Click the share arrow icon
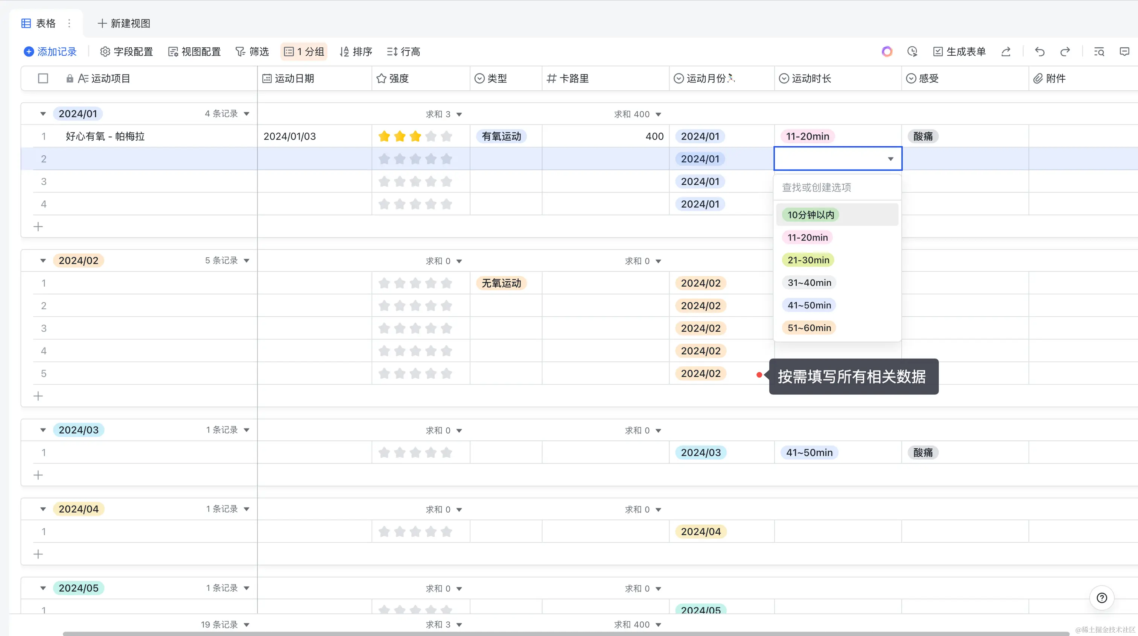1138x636 pixels. [1006, 52]
